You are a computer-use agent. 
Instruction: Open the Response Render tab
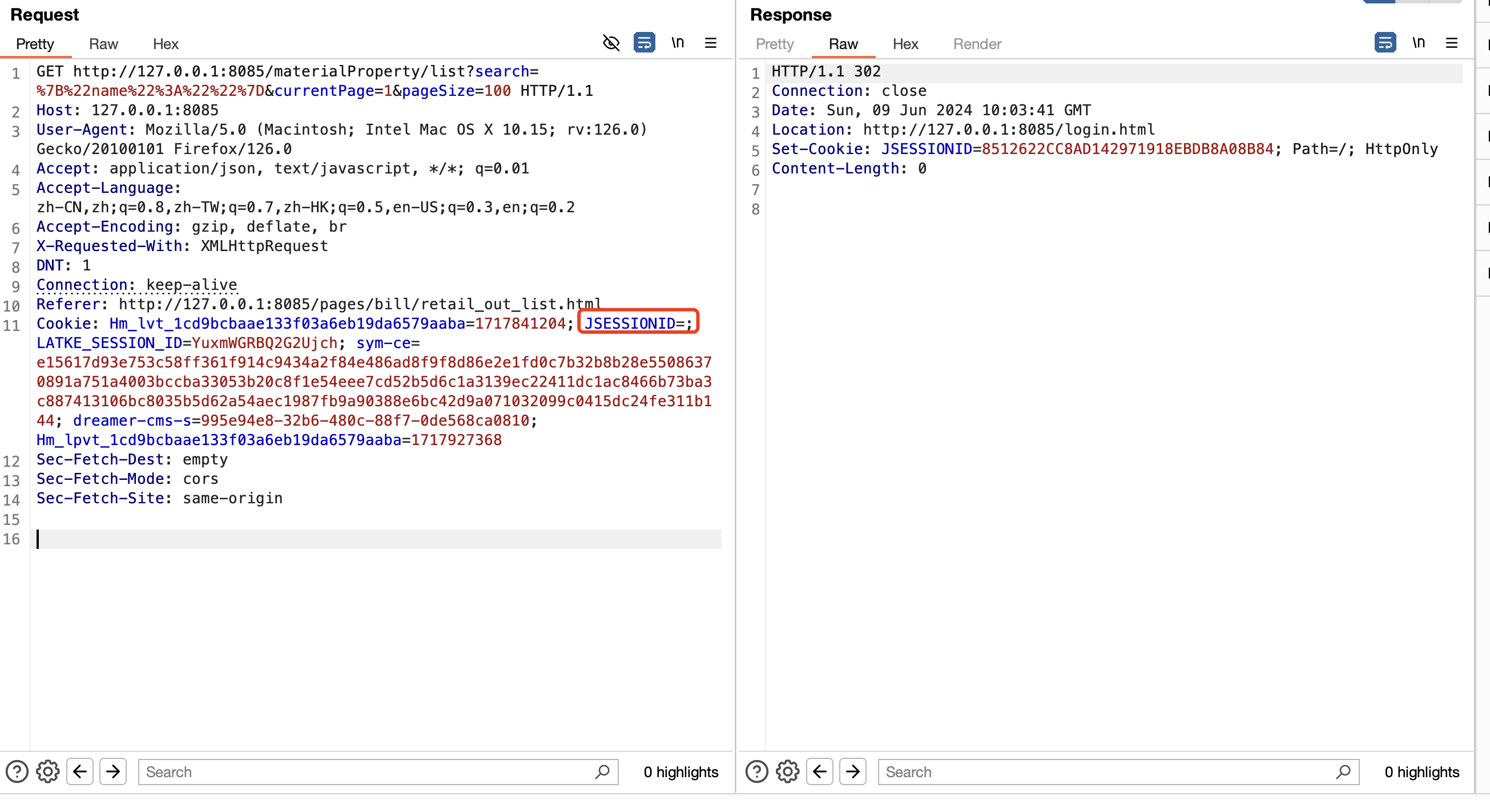coord(977,44)
